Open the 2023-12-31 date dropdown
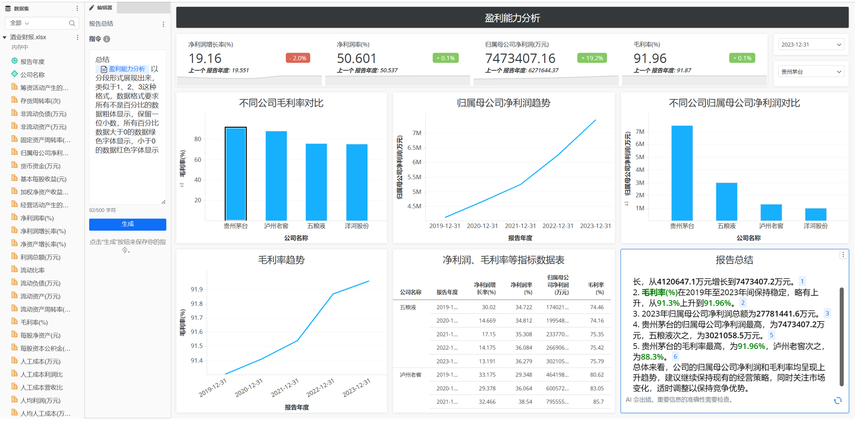 pos(811,45)
